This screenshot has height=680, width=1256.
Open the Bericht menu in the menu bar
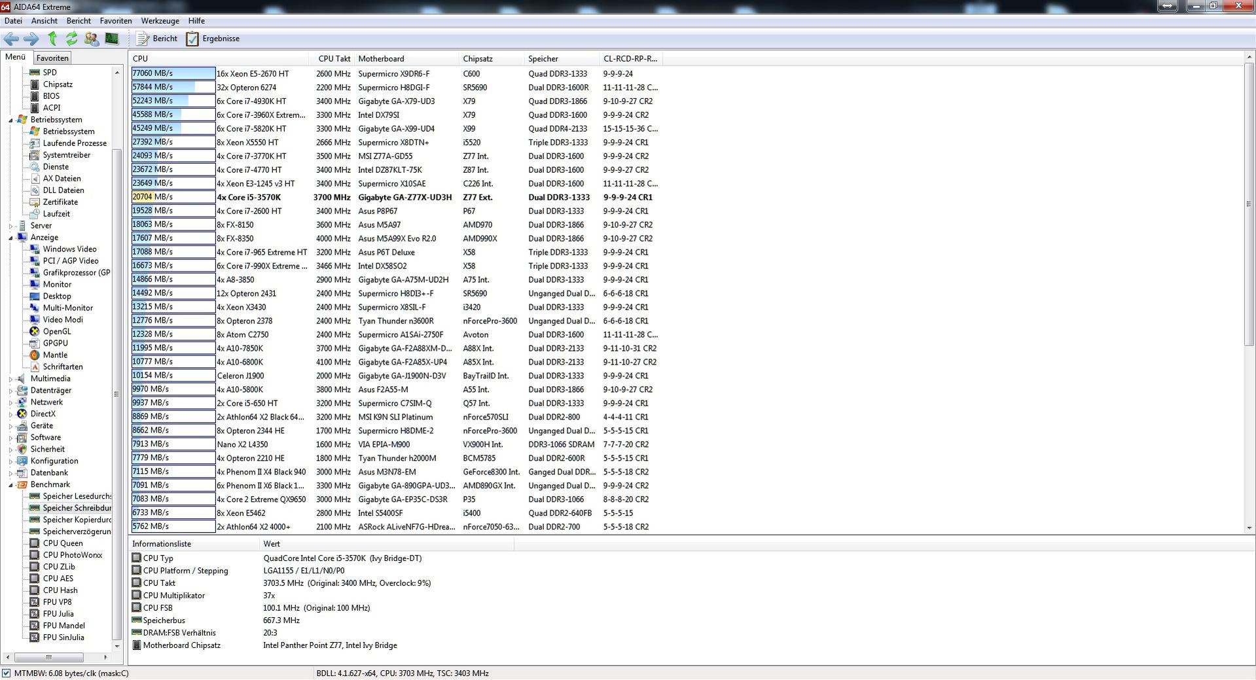79,21
